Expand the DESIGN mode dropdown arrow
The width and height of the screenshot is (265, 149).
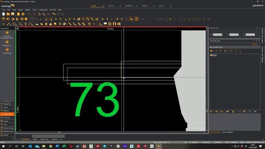point(137,6)
